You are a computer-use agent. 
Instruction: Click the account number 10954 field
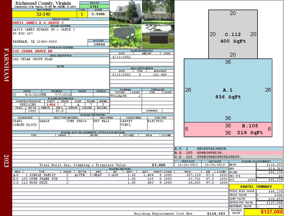(x=98, y=44)
